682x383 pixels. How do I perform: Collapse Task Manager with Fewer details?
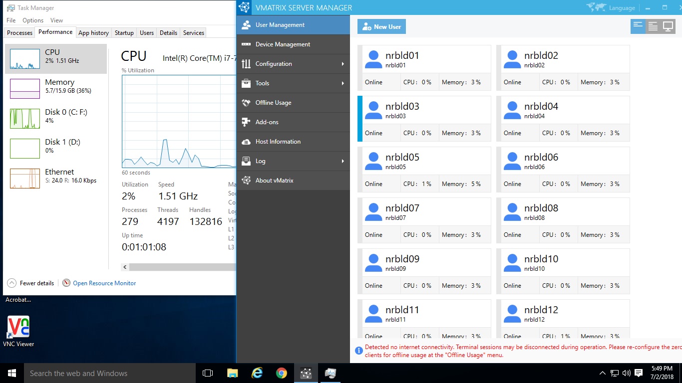click(x=31, y=283)
